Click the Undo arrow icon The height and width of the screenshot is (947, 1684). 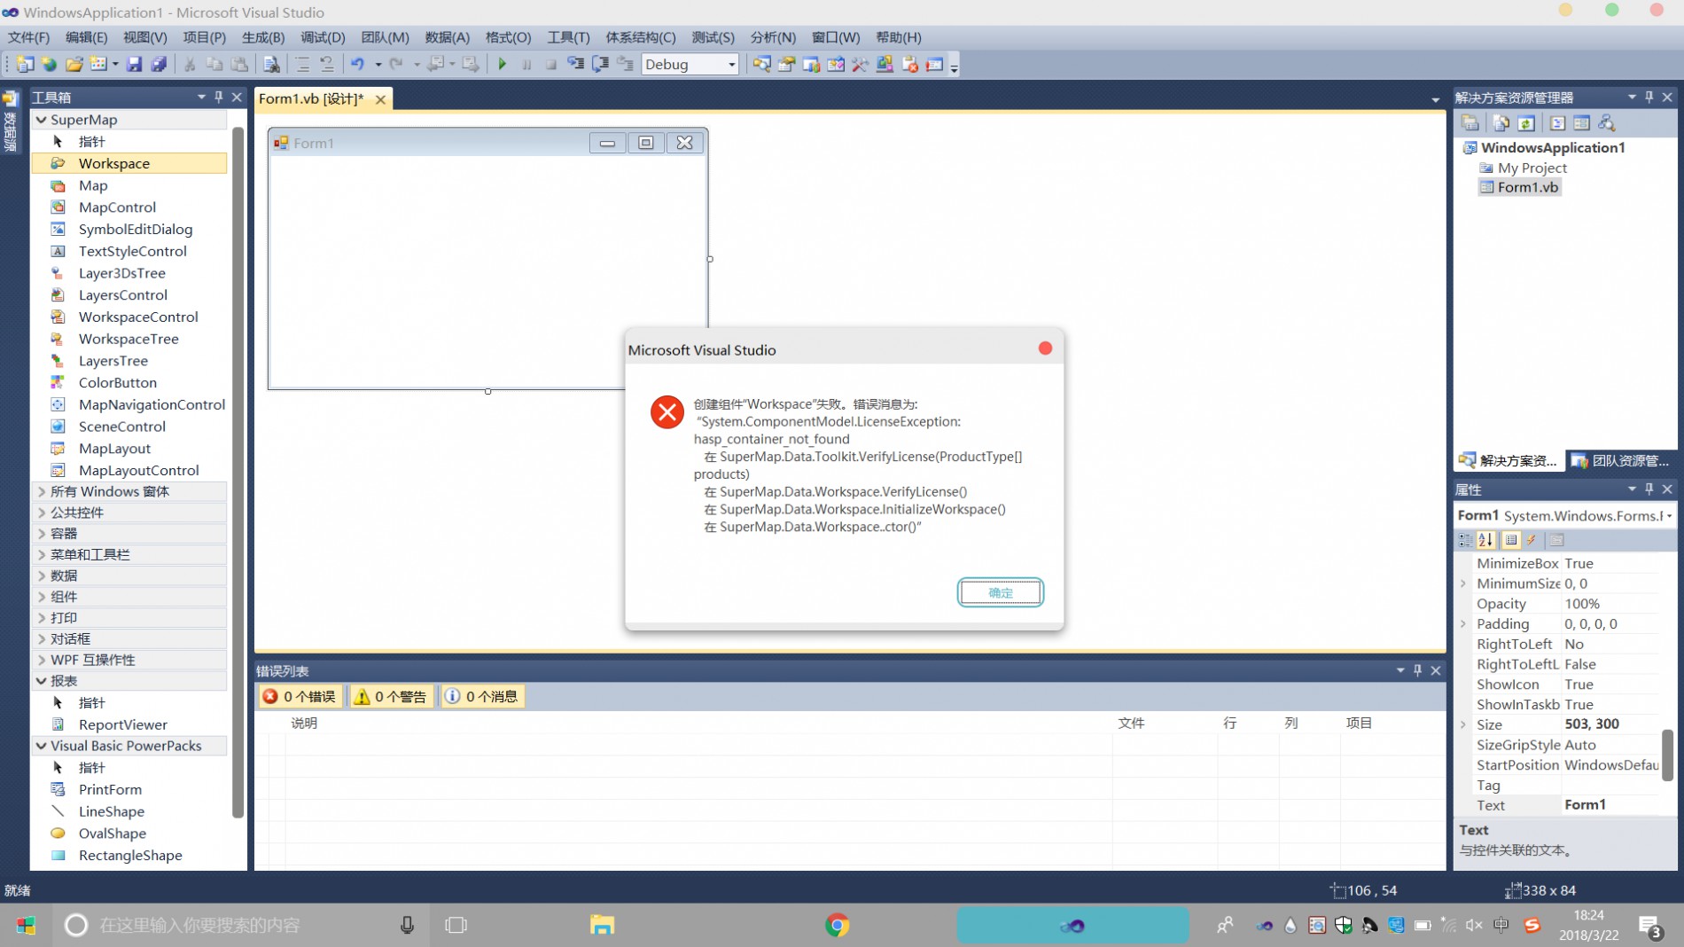tap(357, 64)
